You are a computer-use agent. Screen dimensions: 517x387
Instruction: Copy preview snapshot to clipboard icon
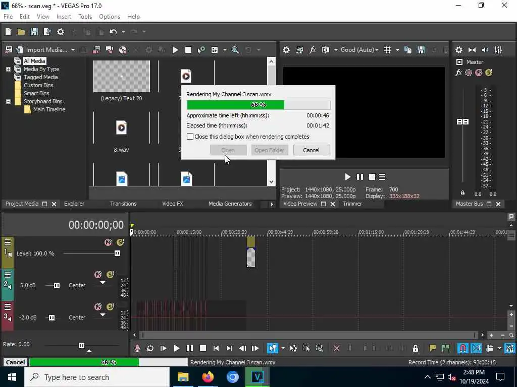pos(408,50)
